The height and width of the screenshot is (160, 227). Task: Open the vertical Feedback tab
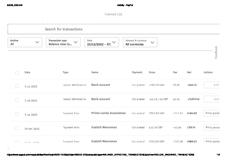point(216,52)
